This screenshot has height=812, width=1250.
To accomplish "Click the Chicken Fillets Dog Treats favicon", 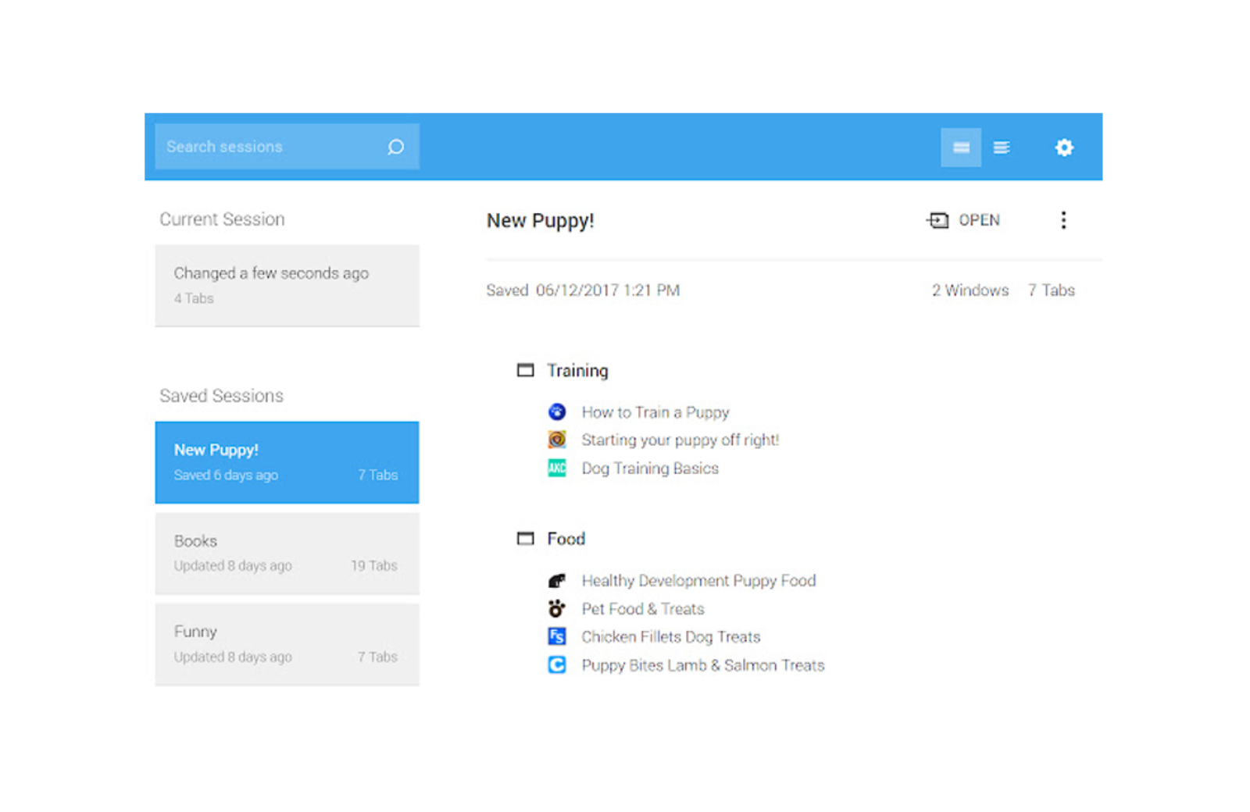I will point(557,636).
